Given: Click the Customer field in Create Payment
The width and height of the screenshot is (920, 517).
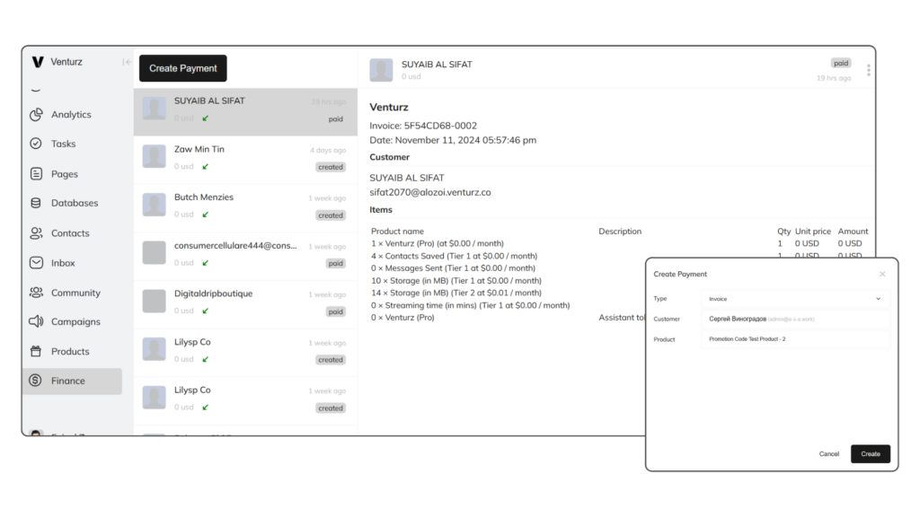Looking at the screenshot, I should tap(795, 319).
